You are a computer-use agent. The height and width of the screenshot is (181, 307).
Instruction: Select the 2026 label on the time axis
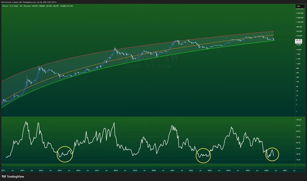pyautogui.click(x=266, y=171)
